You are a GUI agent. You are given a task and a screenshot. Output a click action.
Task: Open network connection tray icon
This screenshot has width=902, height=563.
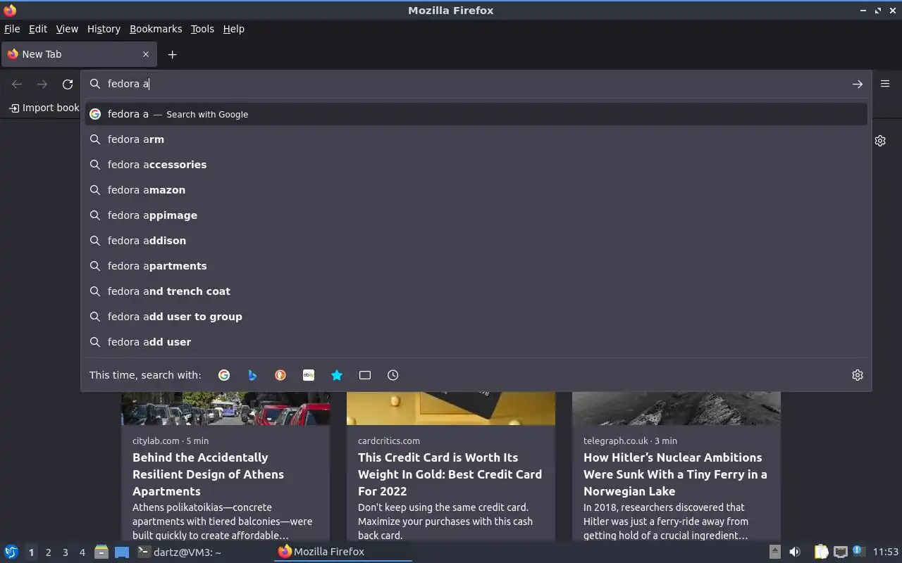point(840,552)
